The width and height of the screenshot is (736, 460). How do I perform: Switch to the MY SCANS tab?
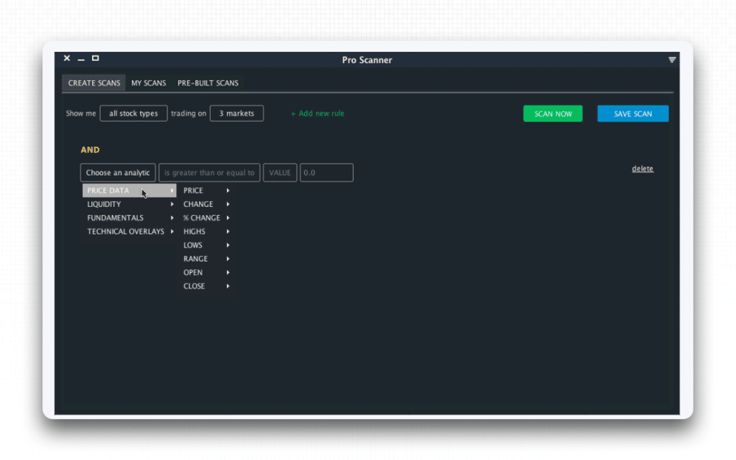pos(148,83)
